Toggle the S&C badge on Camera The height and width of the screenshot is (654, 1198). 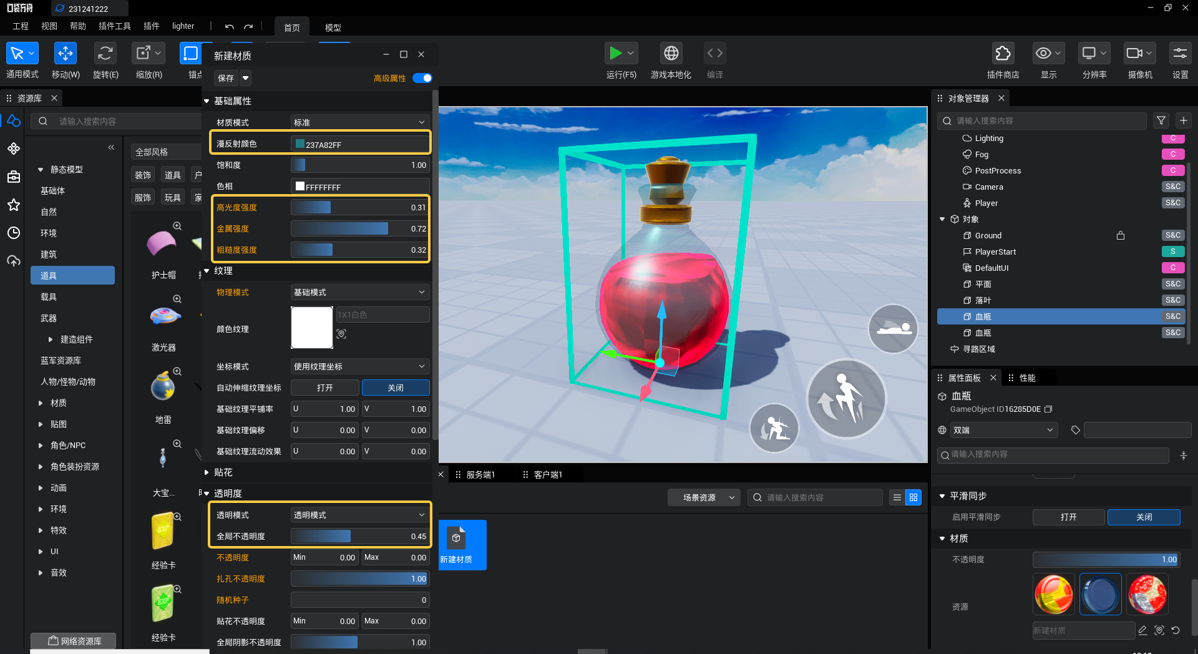pyautogui.click(x=1173, y=187)
